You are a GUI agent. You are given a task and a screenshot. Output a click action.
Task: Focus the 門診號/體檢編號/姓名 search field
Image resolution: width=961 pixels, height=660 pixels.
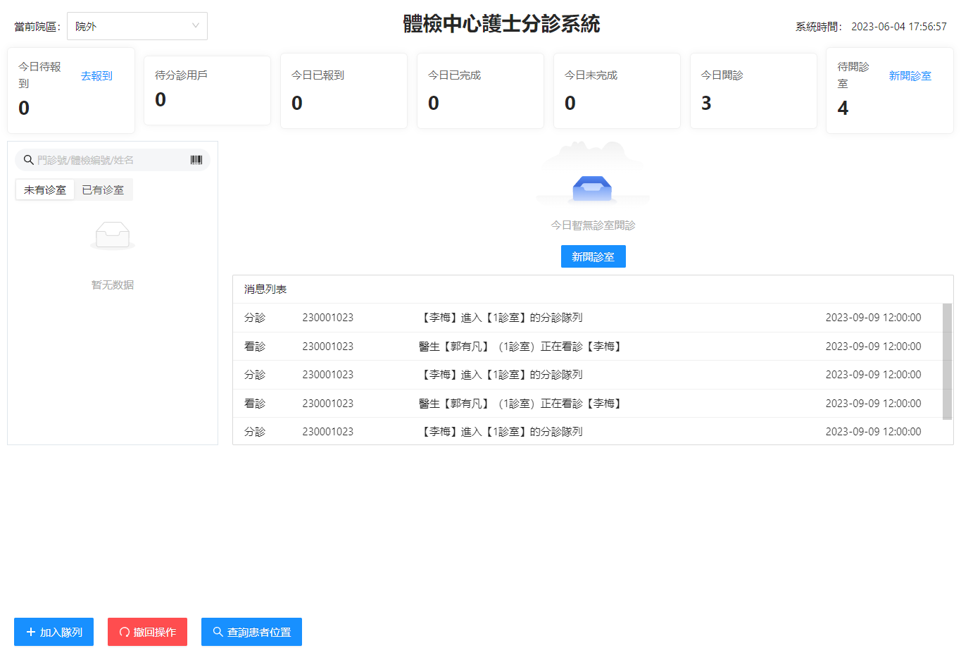pyautogui.click(x=113, y=160)
